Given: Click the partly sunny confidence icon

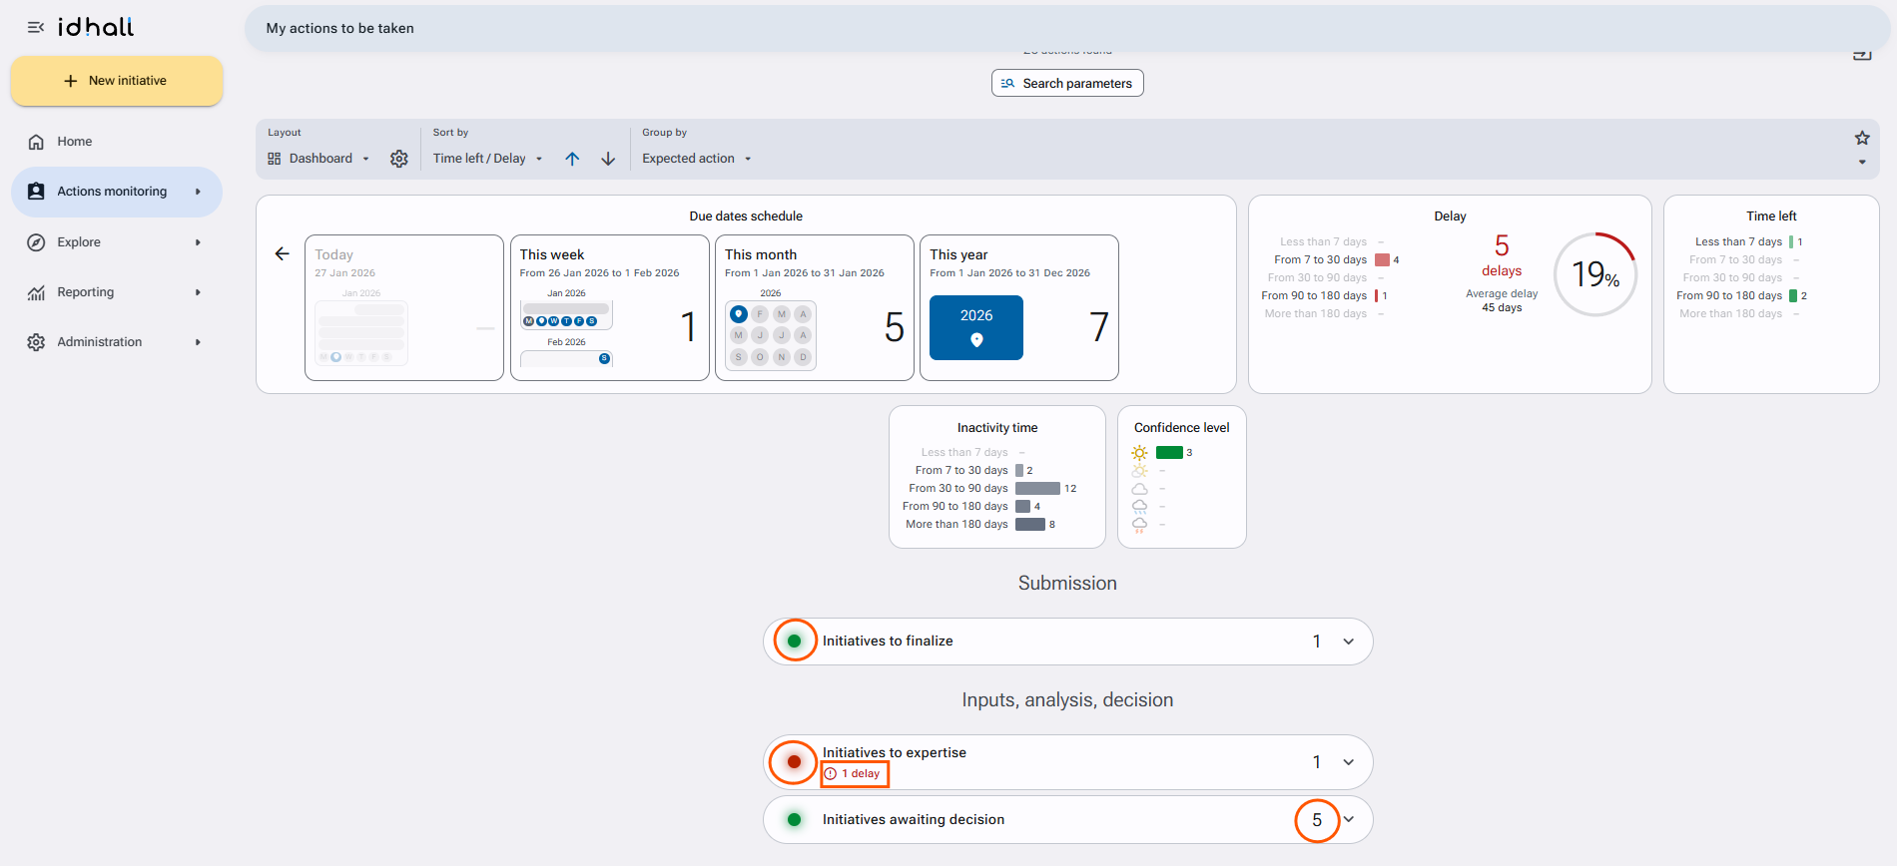Looking at the screenshot, I should pos(1139,471).
